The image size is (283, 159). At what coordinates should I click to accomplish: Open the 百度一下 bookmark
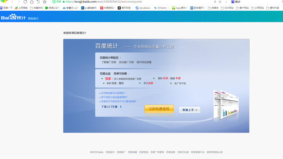(x=6, y=8)
